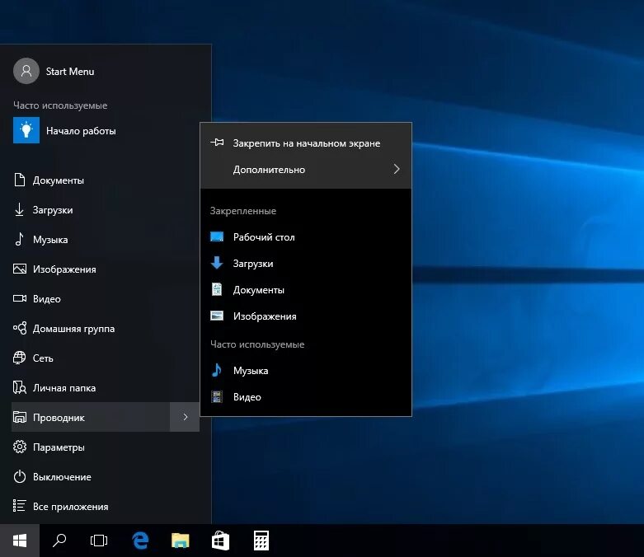This screenshot has height=557, width=644.
Task: Choose the Дополнительно menu entry
Action: 306,170
